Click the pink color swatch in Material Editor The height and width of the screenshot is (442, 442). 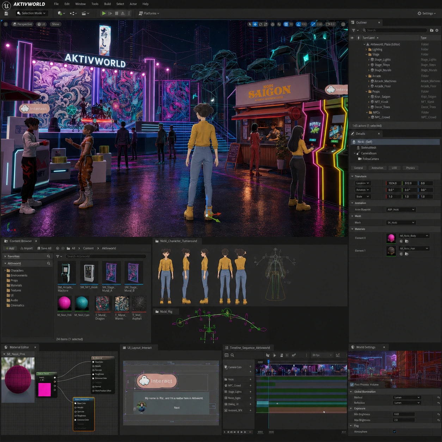pos(44,390)
